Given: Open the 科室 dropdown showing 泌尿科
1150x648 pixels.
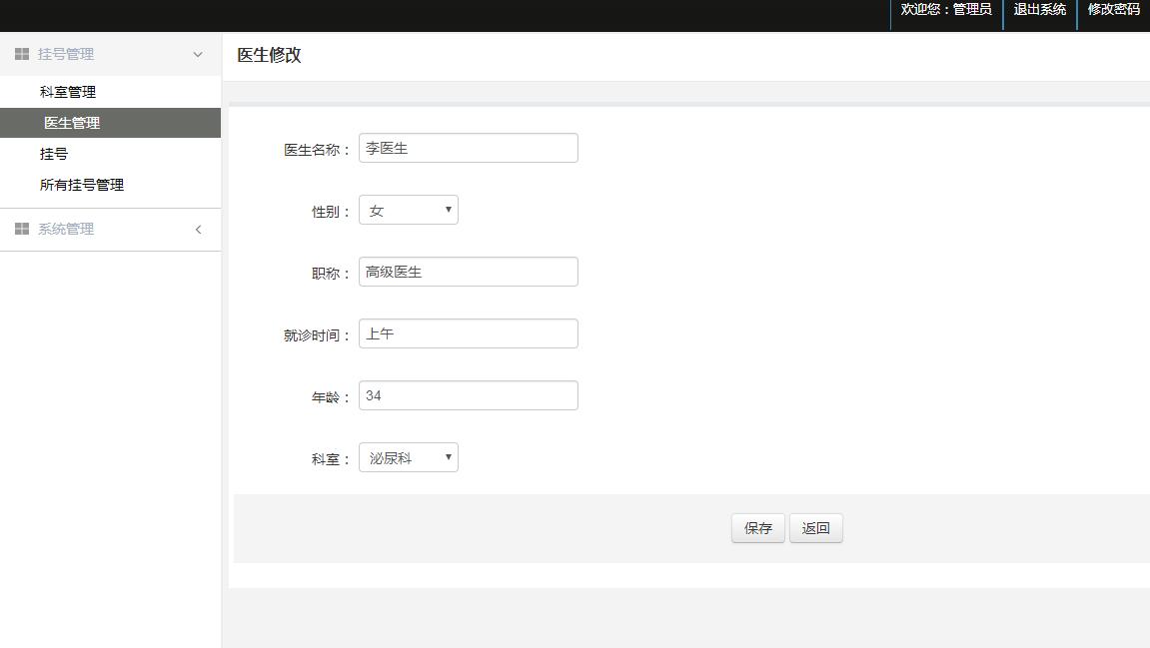Looking at the screenshot, I should pyautogui.click(x=409, y=457).
